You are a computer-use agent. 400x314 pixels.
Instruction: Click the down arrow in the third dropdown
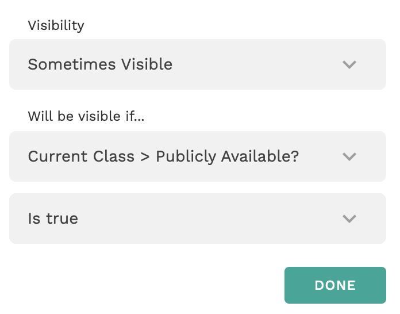[349, 219]
